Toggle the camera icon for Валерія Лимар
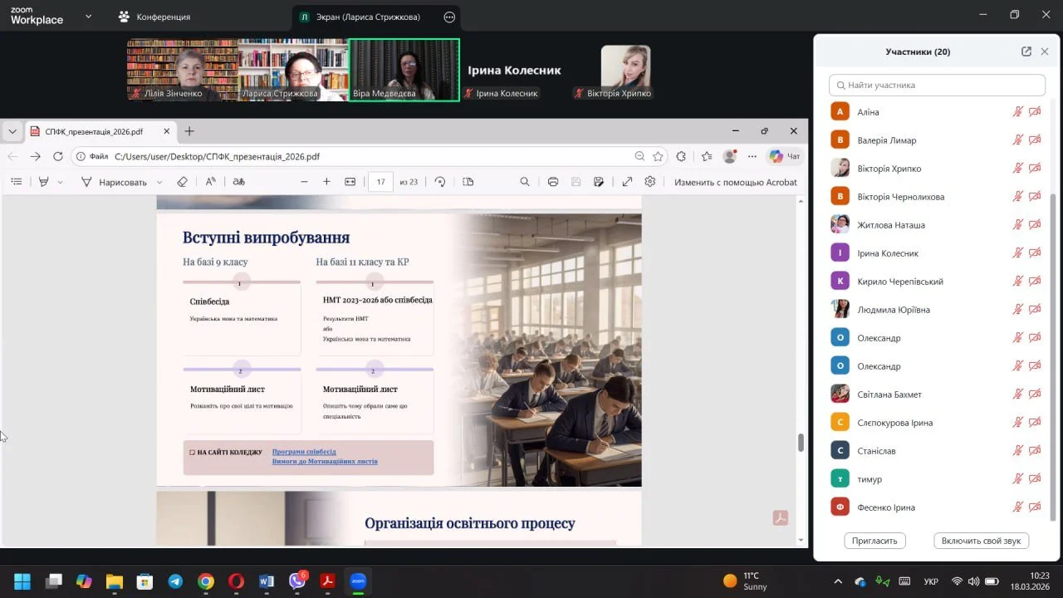The height and width of the screenshot is (598, 1063). point(1035,140)
